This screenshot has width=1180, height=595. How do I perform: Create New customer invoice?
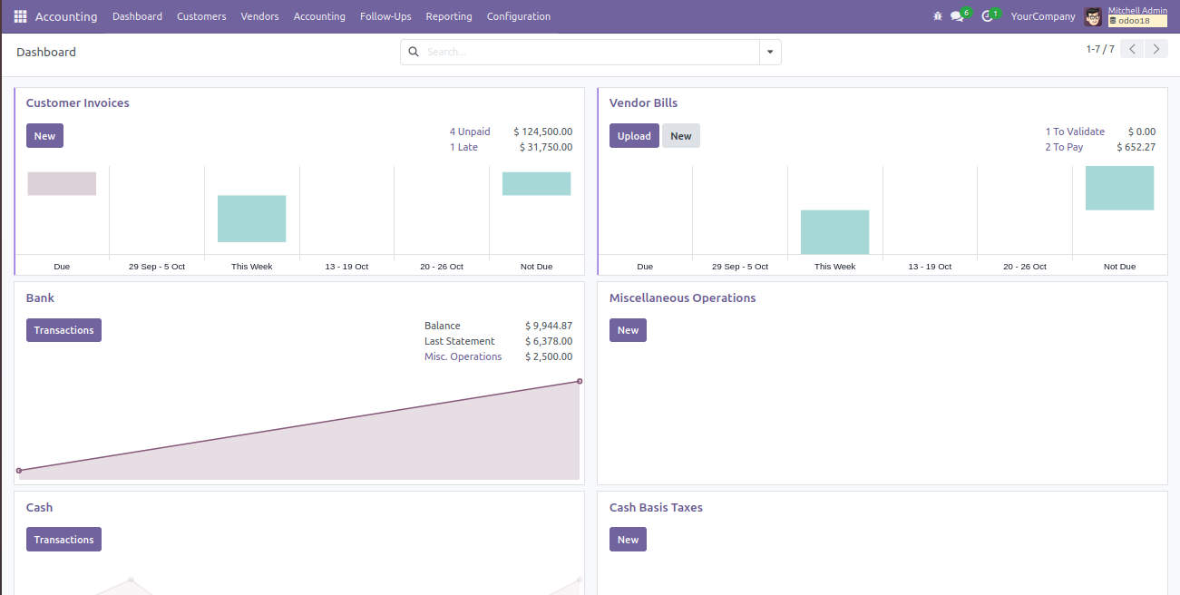coord(44,136)
